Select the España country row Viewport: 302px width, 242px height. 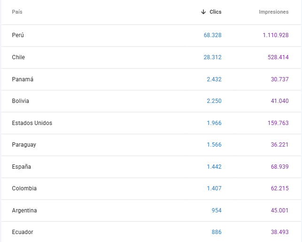pyautogui.click(x=151, y=167)
